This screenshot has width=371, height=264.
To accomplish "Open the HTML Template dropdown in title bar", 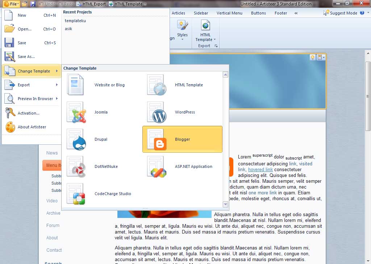I will (x=145, y=4).
